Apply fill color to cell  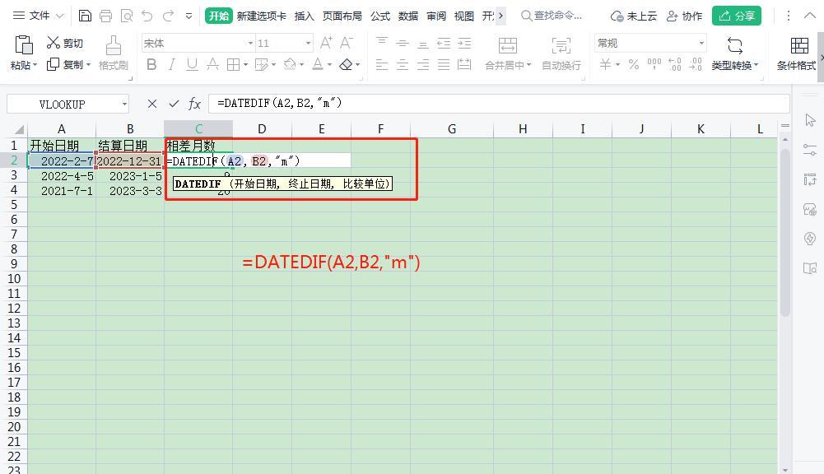coord(290,65)
